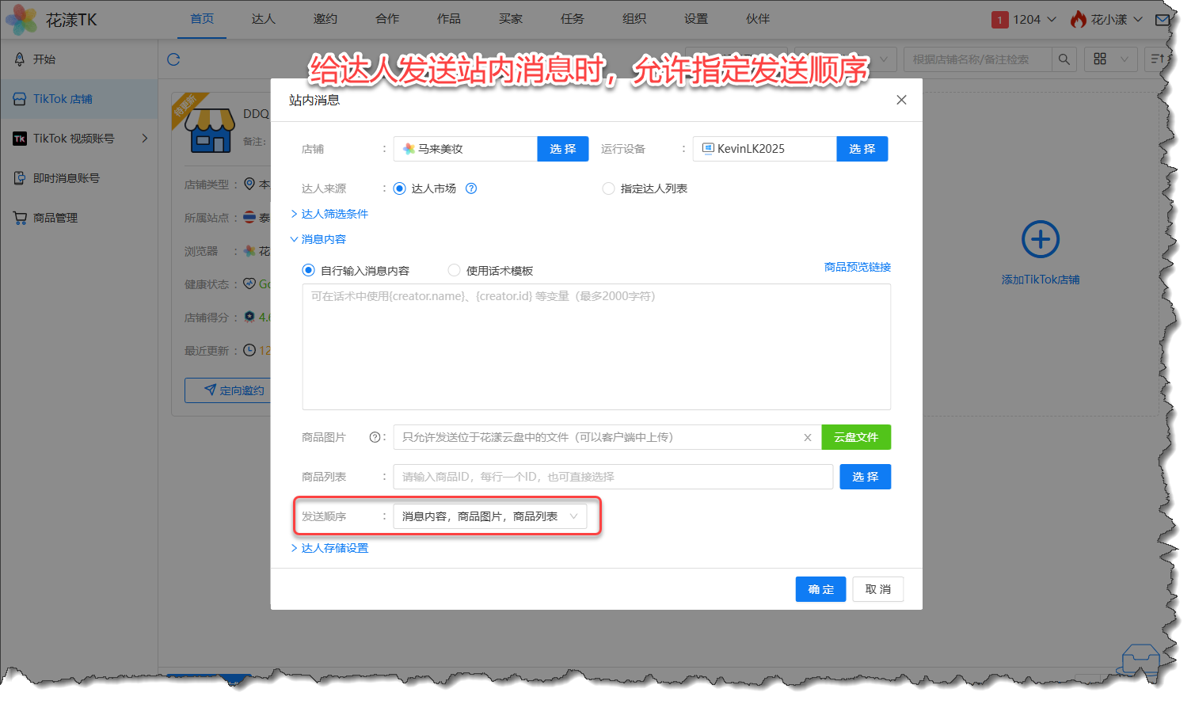Click the help icon next to 商品图片
Viewport: 1195px width, 704px height.
(375, 437)
